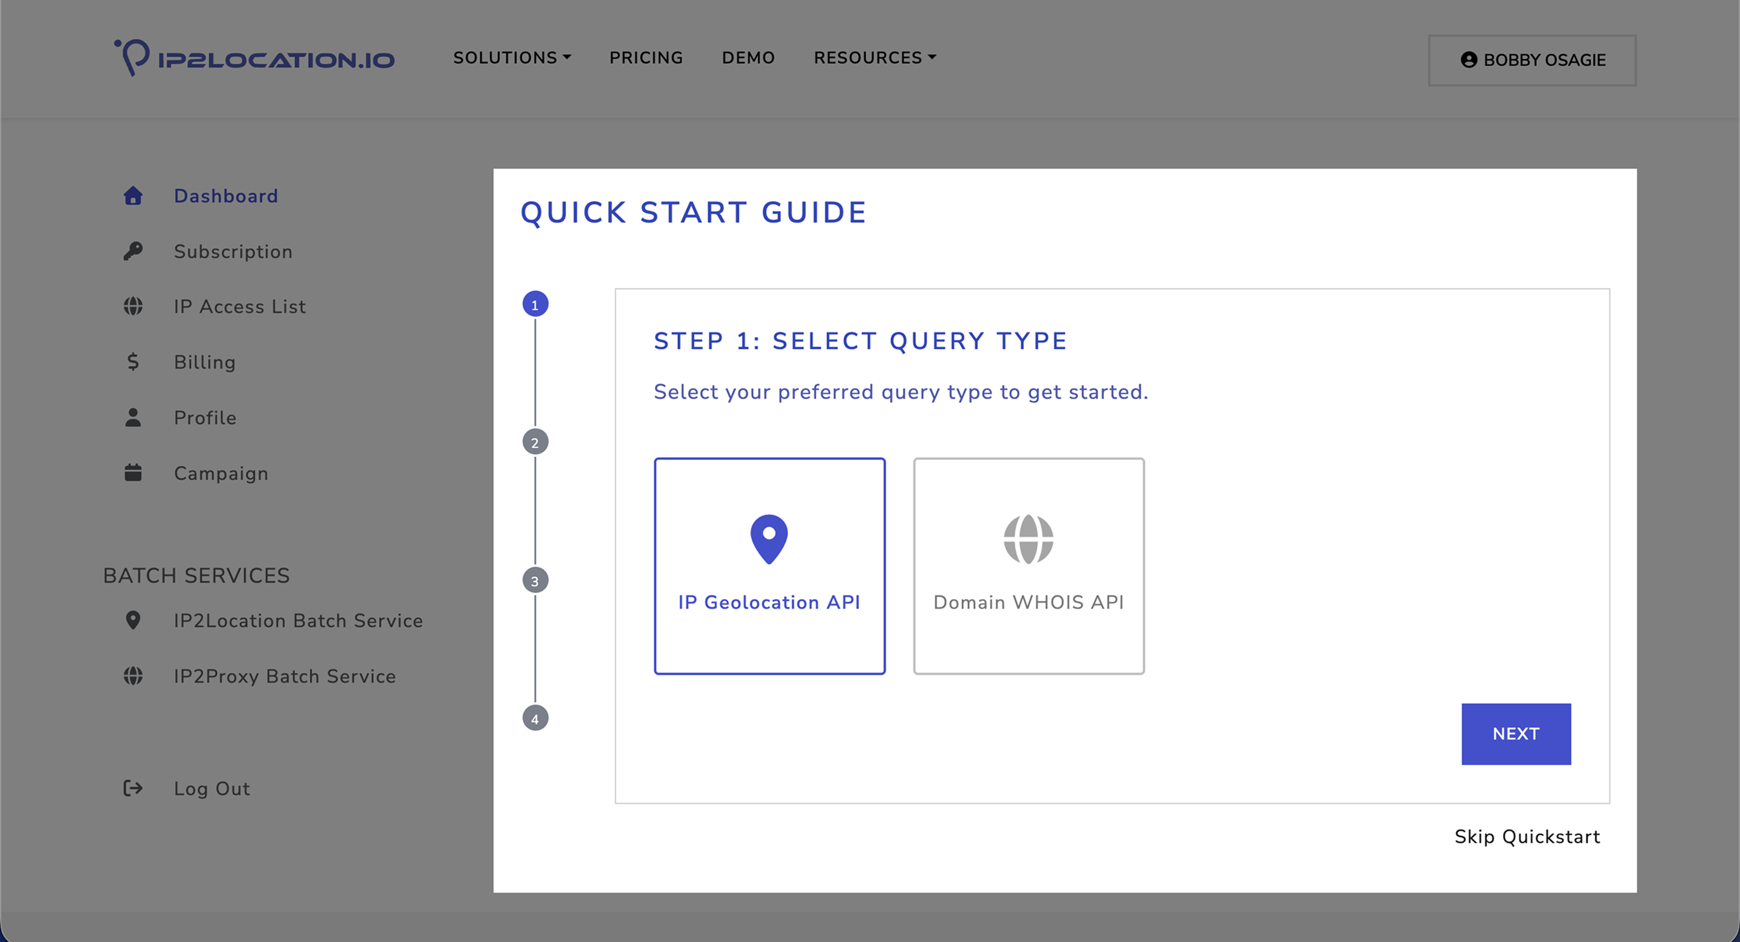Select the IP Geolocation API option card

click(769, 566)
